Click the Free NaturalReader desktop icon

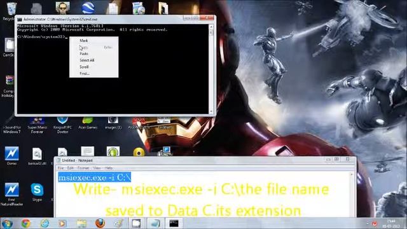pos(11,194)
